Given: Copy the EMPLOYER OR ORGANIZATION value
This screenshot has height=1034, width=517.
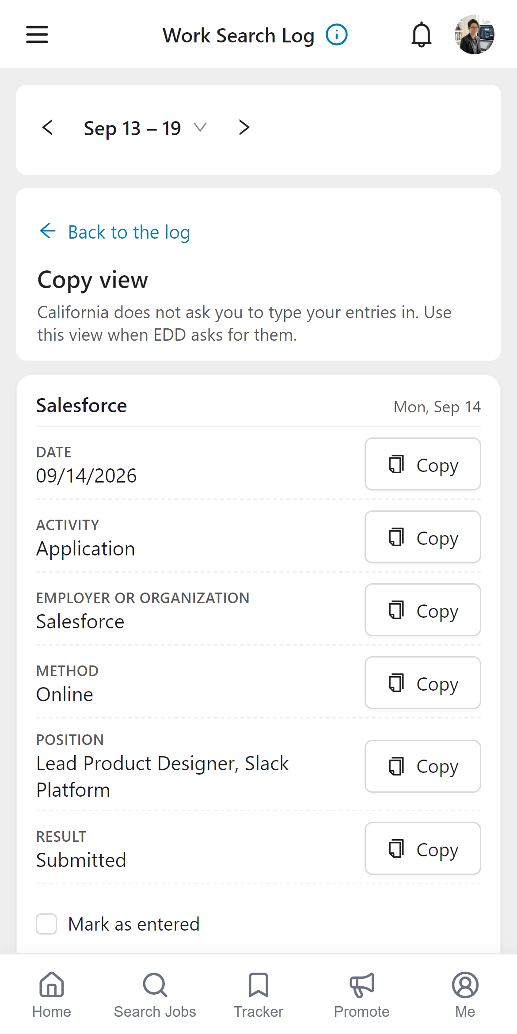Looking at the screenshot, I should point(423,610).
